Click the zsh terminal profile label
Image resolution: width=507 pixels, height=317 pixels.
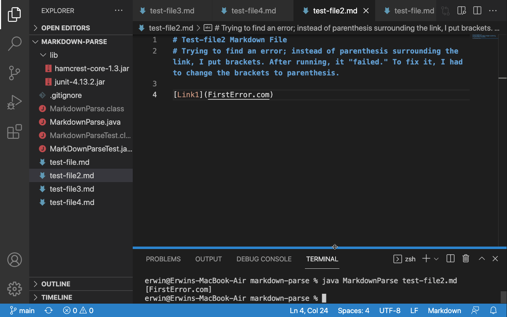[405, 259]
